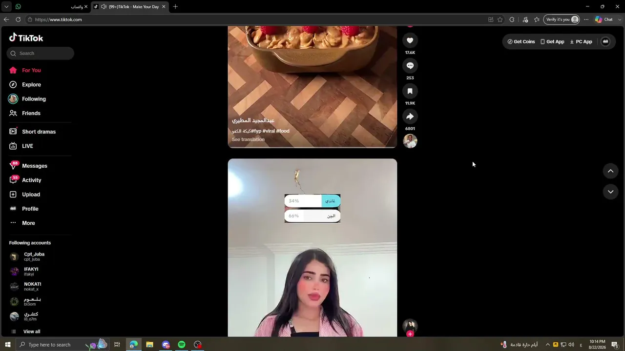Click See translation on cake video caption

point(248,139)
